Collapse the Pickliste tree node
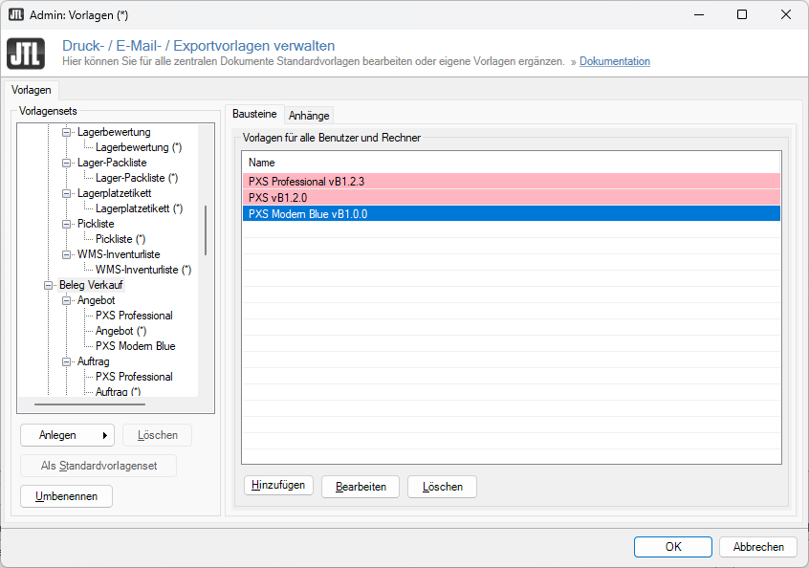The width and height of the screenshot is (809, 568). 67,224
